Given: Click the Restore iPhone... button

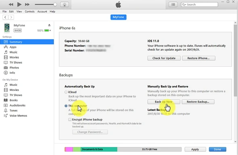Looking at the screenshot, I should pos(198,58).
